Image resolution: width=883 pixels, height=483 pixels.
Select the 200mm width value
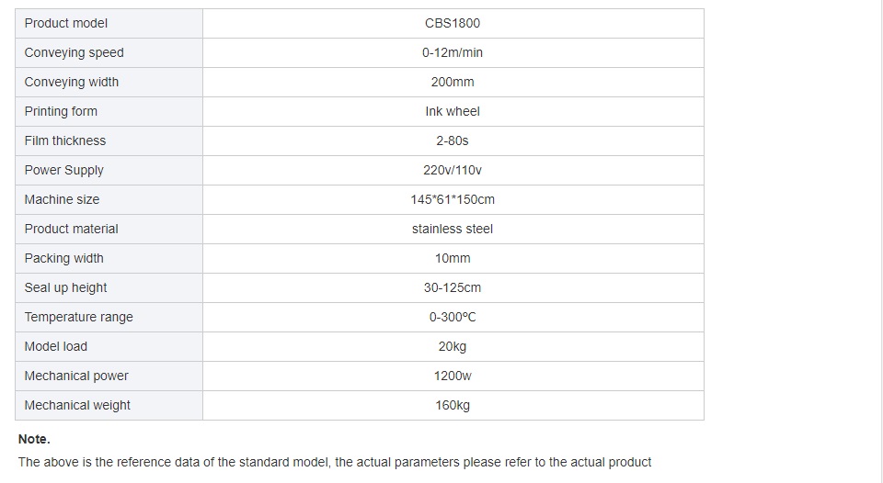tap(453, 82)
